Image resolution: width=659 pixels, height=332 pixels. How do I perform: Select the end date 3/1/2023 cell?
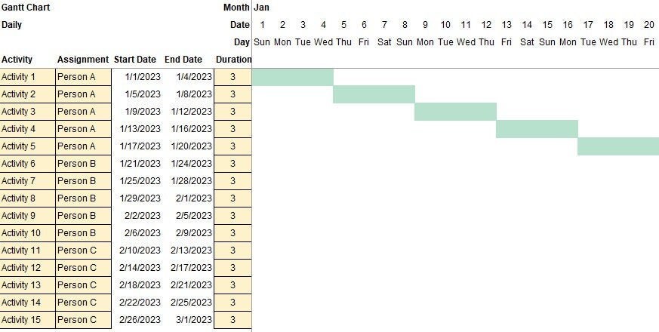[x=188, y=320]
